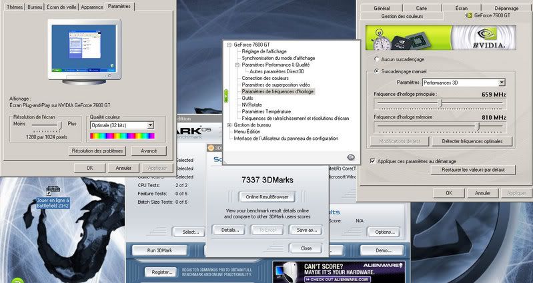
Task: Click OK in the NVIDIA properties window
Action: point(449,193)
